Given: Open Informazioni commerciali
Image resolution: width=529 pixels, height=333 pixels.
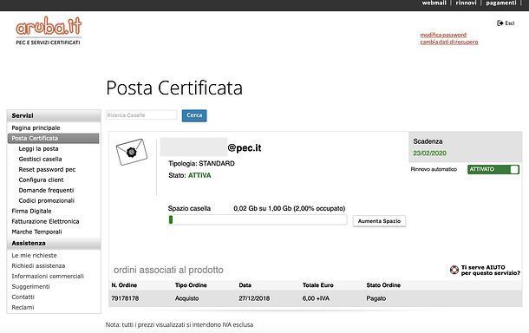Looking at the screenshot, I should tap(48, 277).
